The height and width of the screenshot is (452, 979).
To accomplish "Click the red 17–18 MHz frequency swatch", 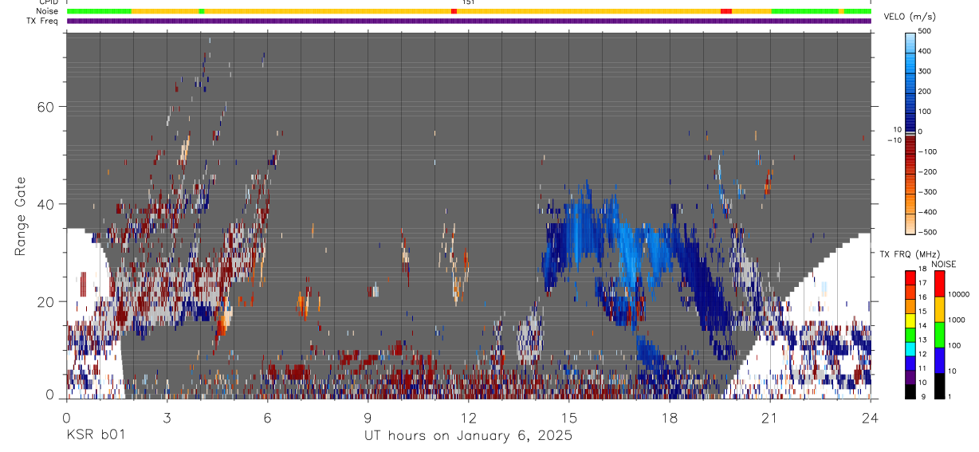I will tap(910, 277).
